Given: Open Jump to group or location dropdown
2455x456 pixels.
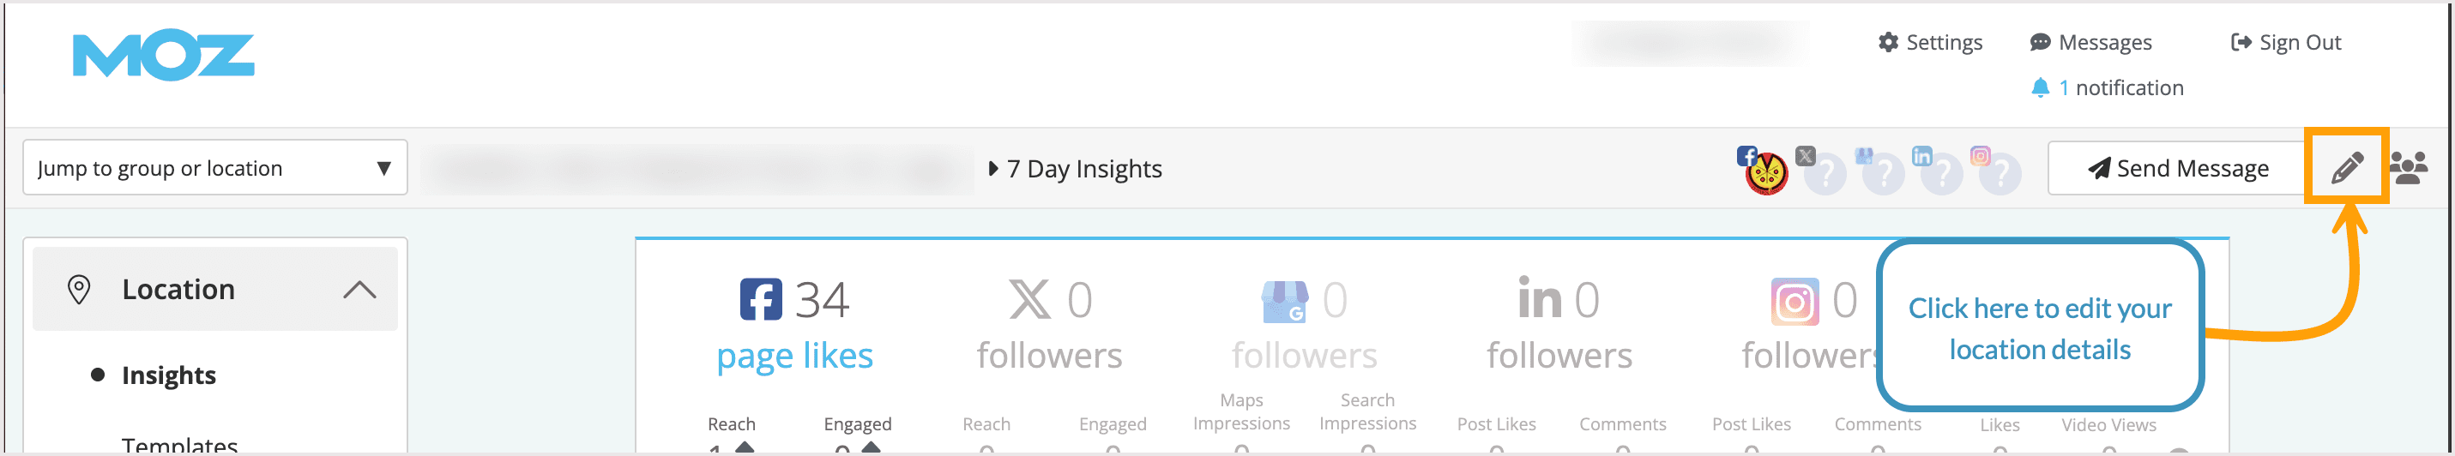Looking at the screenshot, I should click(x=214, y=167).
